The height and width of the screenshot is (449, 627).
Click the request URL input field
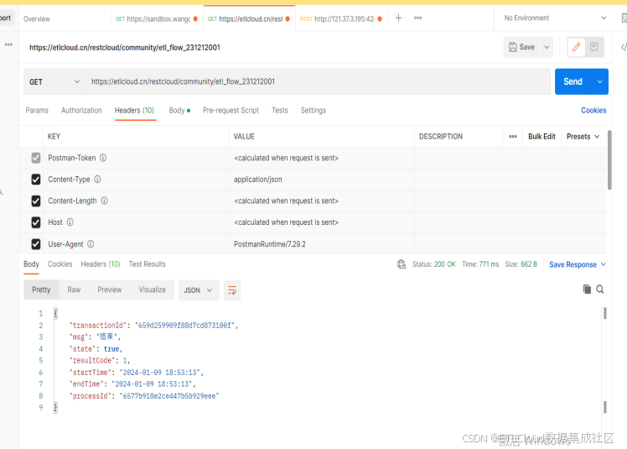[318, 81]
